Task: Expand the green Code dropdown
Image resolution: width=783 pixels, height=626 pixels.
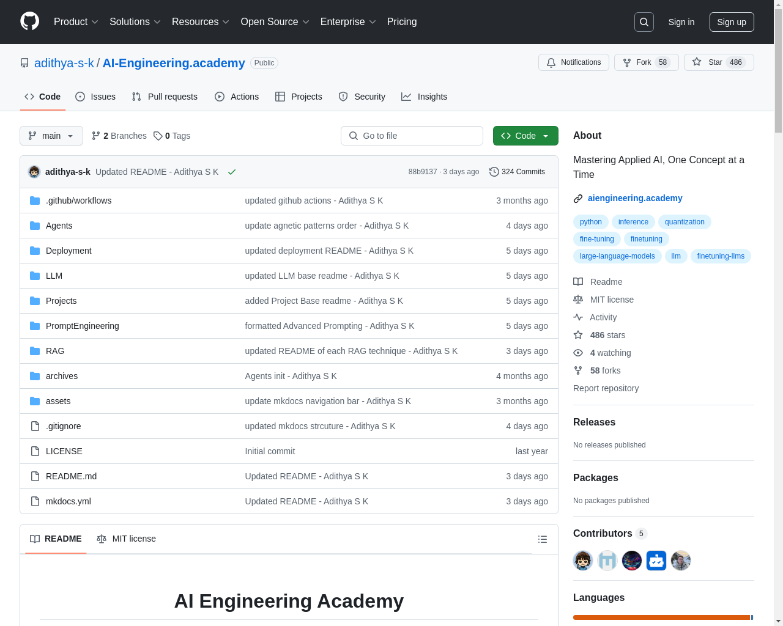Action: (525, 136)
